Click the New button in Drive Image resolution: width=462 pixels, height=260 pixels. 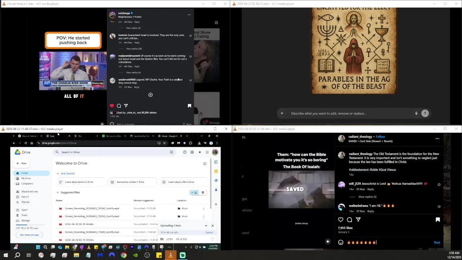tap(21, 163)
